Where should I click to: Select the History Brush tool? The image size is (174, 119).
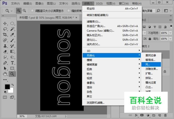point(12,46)
